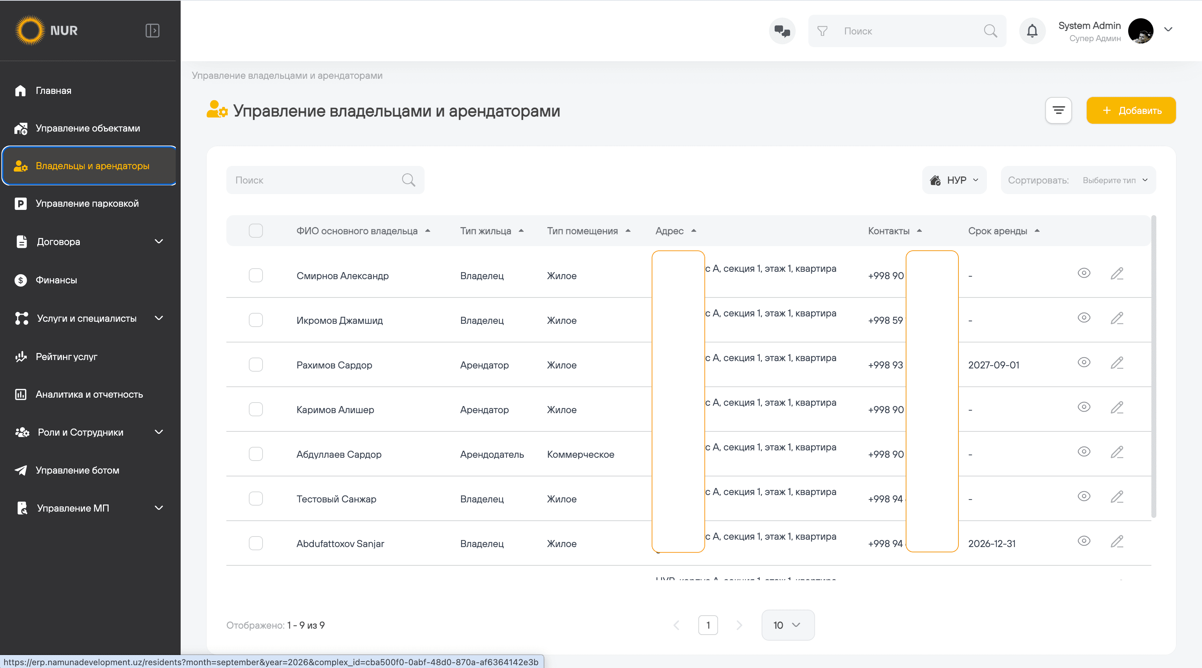Image resolution: width=1202 pixels, height=668 pixels.
Task: Click the header search funnel icon
Action: point(822,31)
